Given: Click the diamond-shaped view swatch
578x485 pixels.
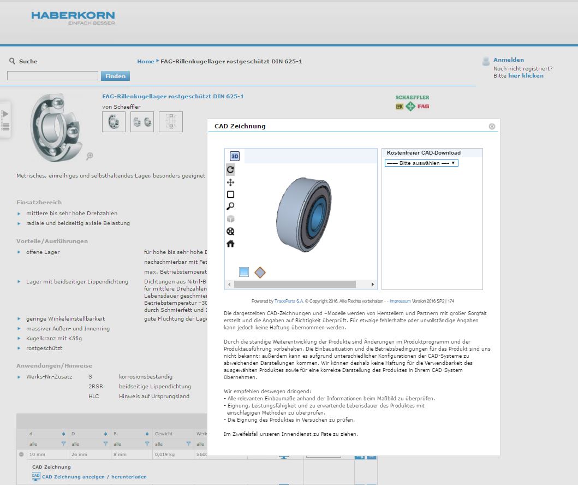Looking at the screenshot, I should click(x=260, y=272).
